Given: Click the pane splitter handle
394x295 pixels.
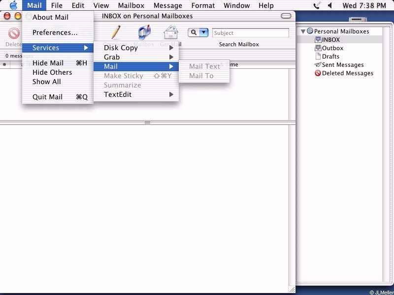Looking at the screenshot, I should [147, 122].
